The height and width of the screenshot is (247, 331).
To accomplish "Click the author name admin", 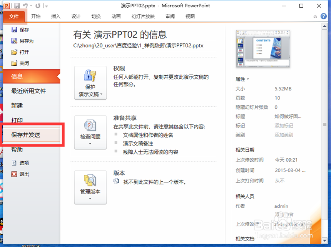I will point(281,206).
